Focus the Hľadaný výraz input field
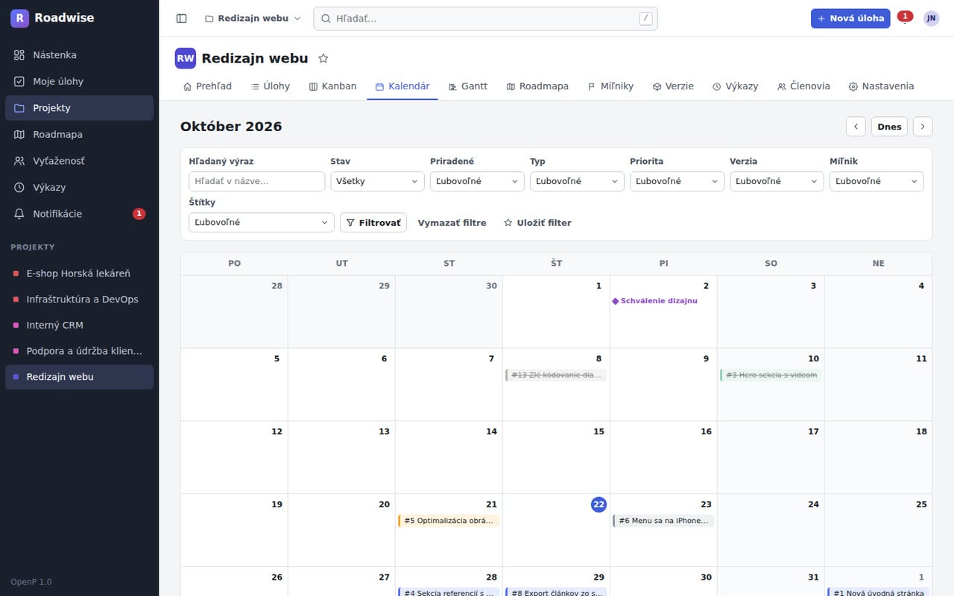 tap(257, 181)
